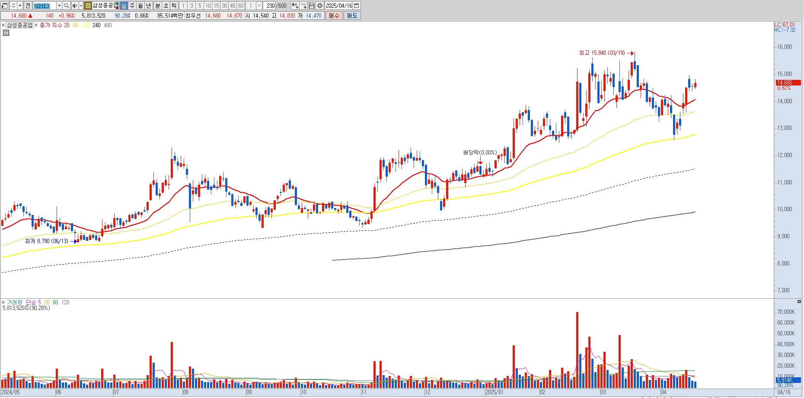
Task: Switch to 년 yearly chart period
Action: coord(149,6)
